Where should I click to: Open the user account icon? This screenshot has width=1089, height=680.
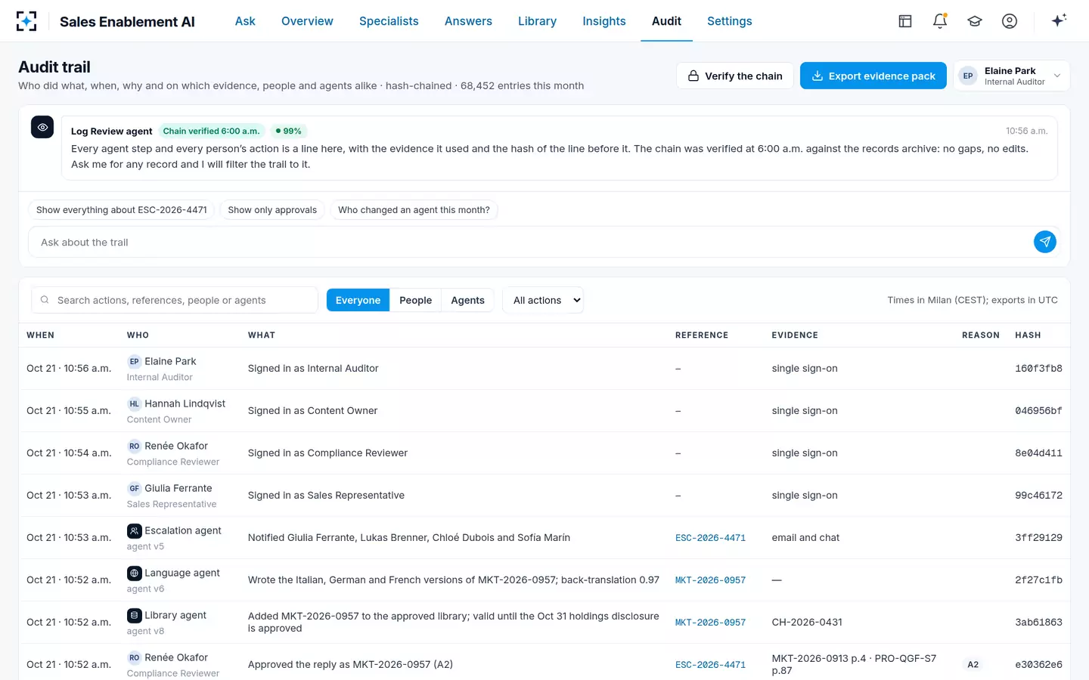pyautogui.click(x=1010, y=21)
